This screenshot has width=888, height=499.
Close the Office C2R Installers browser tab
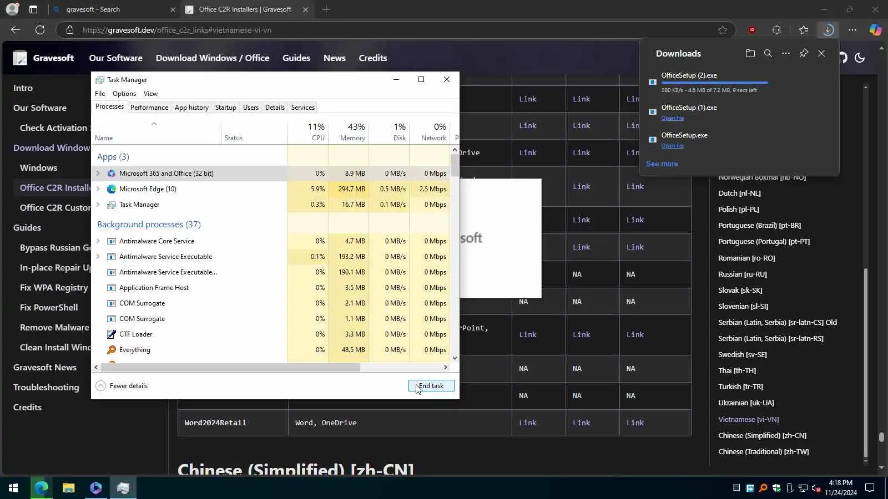tap(305, 9)
